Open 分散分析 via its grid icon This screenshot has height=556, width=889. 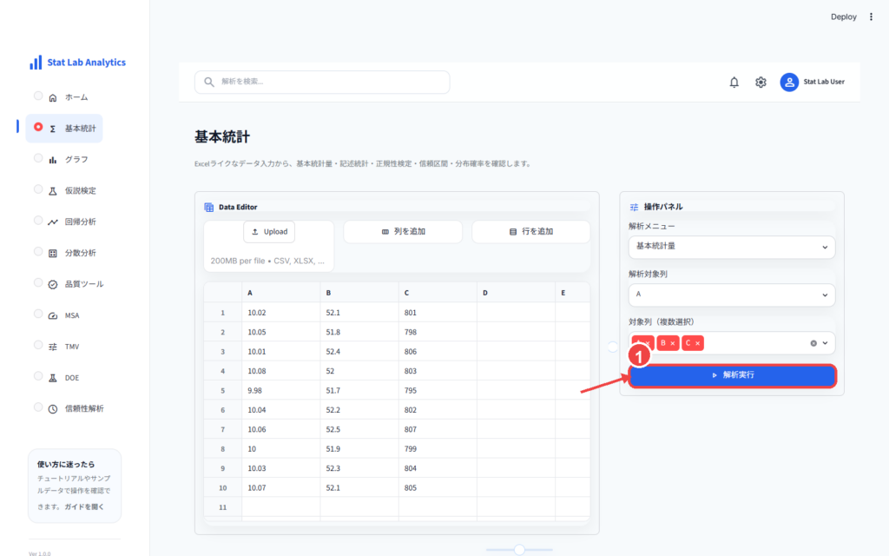coord(53,254)
